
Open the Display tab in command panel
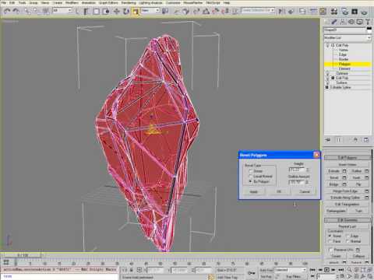(359, 22)
